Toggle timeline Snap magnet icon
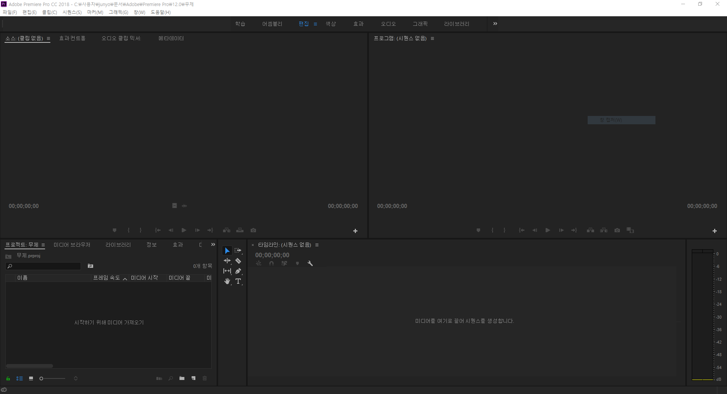727x394 pixels. (271, 263)
